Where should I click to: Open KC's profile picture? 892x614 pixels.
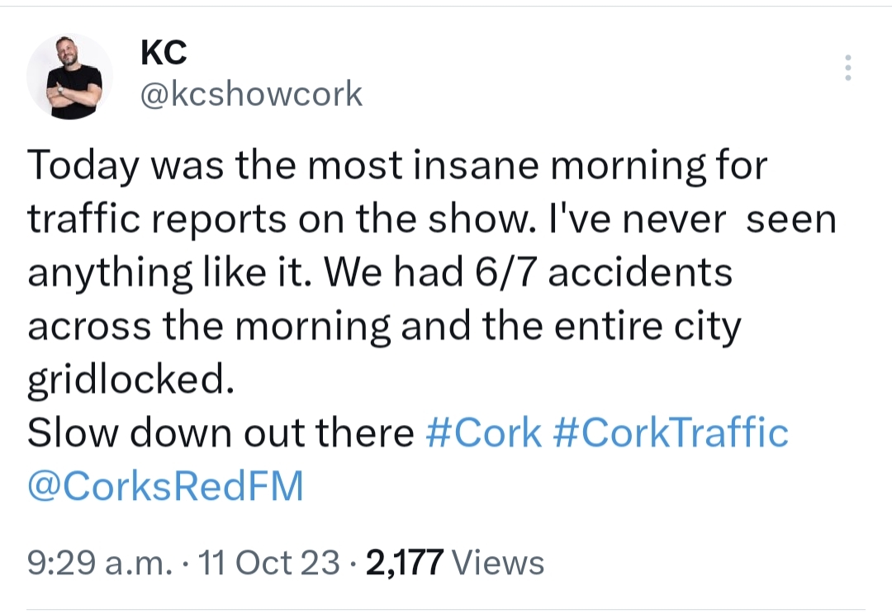click(x=70, y=78)
